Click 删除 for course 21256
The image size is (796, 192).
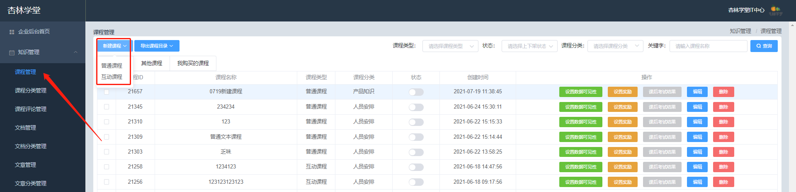click(723, 182)
